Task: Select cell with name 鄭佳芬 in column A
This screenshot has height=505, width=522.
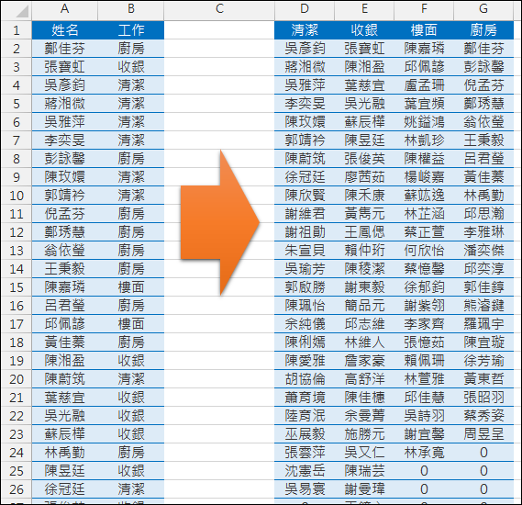Action: click(x=65, y=49)
